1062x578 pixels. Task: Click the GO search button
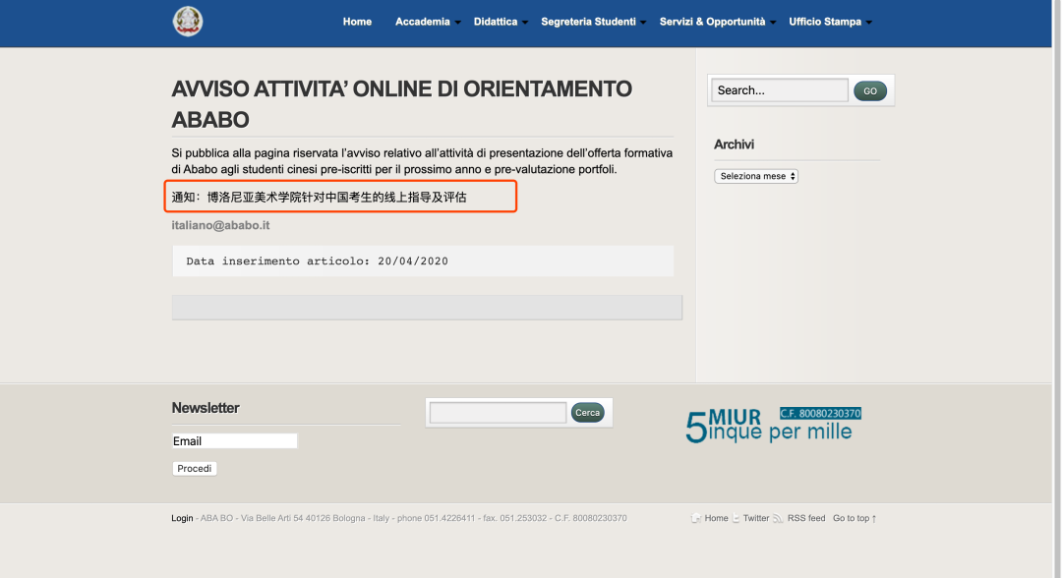tap(870, 90)
